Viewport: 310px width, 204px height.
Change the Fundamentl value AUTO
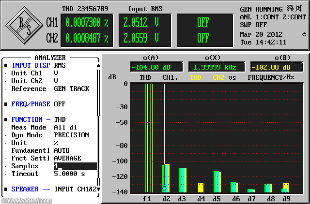pyautogui.click(x=62, y=150)
